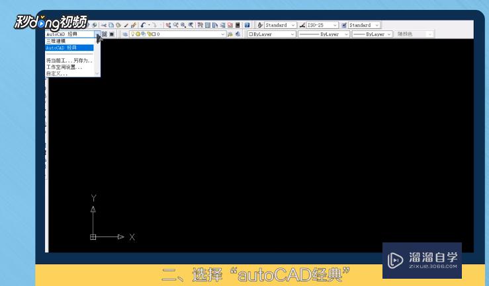Image resolution: width=489 pixels, height=286 pixels.
Task: Expand the Undo history arrow
Action: (x=149, y=25)
